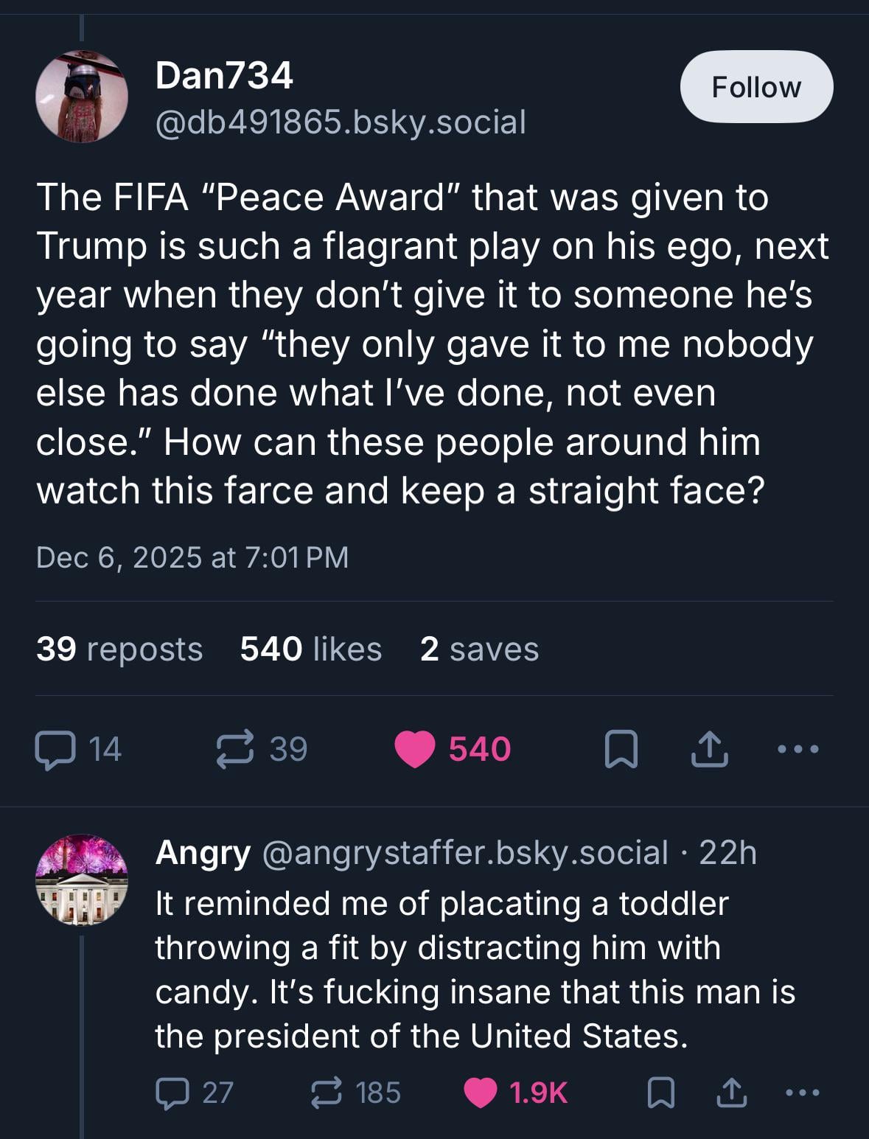This screenshot has height=1139, width=869.
Task: Share Angry's reply
Action: click(x=731, y=1093)
